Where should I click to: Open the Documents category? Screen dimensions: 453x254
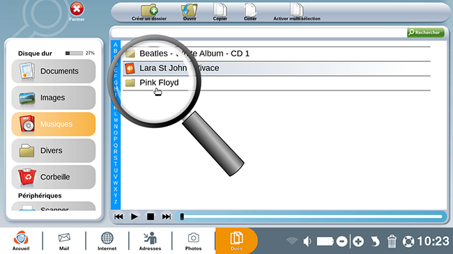54,71
